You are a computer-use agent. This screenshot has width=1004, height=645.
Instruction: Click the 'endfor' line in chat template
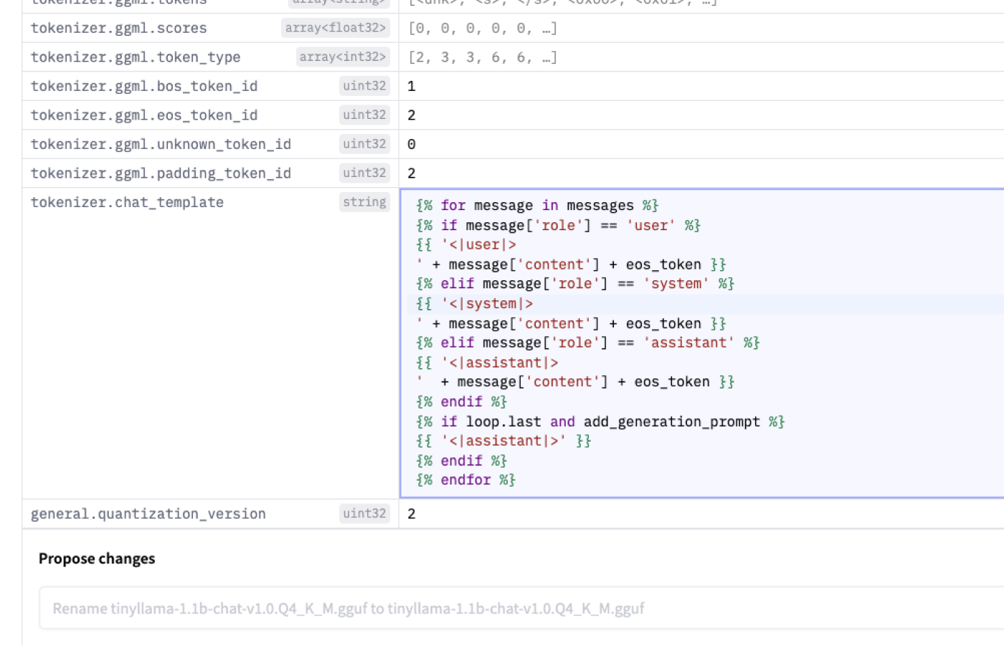[x=465, y=480]
